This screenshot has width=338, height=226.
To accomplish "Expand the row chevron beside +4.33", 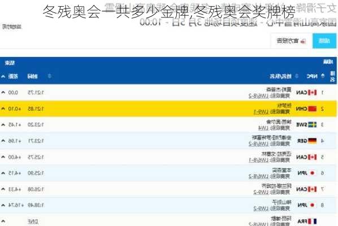I will pyautogui.click(x=3, y=189).
